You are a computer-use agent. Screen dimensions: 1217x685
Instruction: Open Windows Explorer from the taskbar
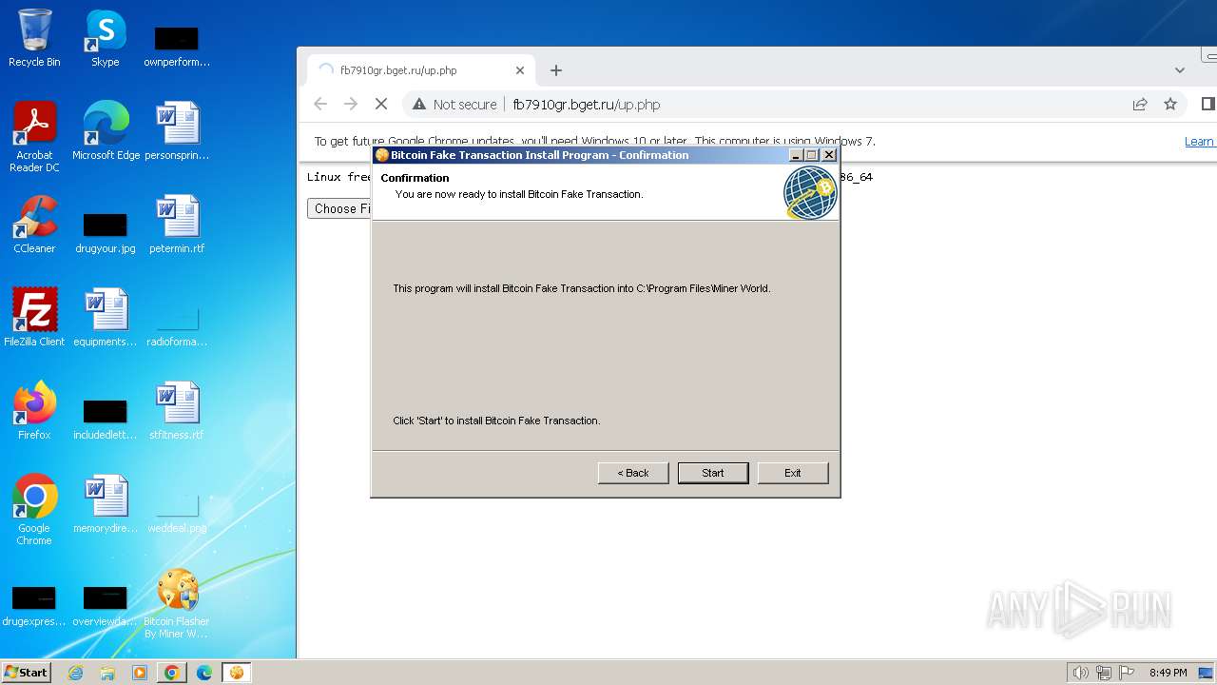[107, 673]
